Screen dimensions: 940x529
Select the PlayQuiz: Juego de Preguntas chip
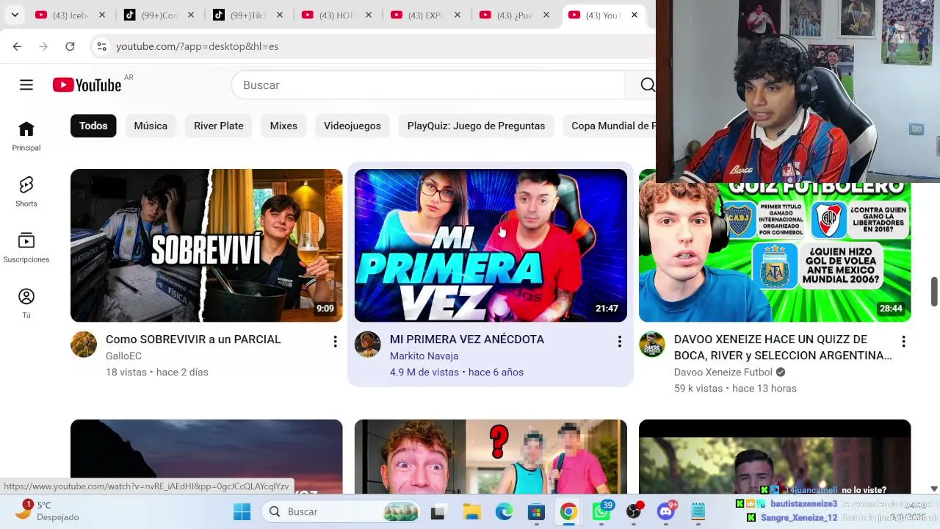[x=476, y=126]
